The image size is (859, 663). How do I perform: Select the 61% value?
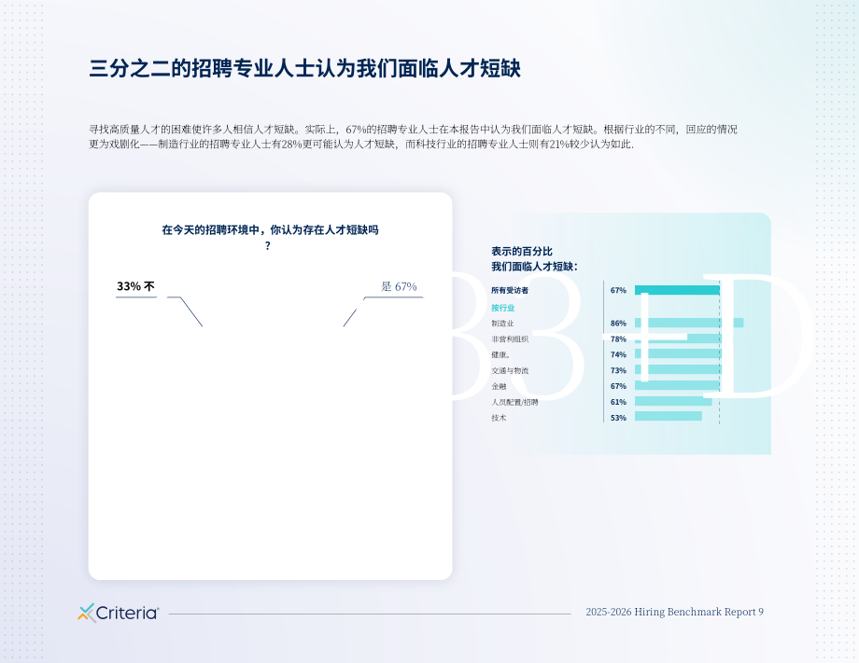click(618, 402)
